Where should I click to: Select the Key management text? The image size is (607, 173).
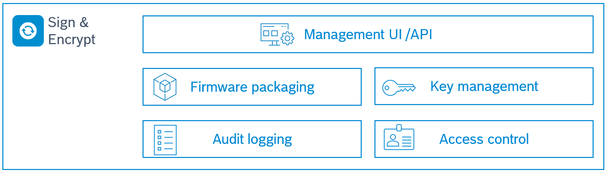pos(484,86)
